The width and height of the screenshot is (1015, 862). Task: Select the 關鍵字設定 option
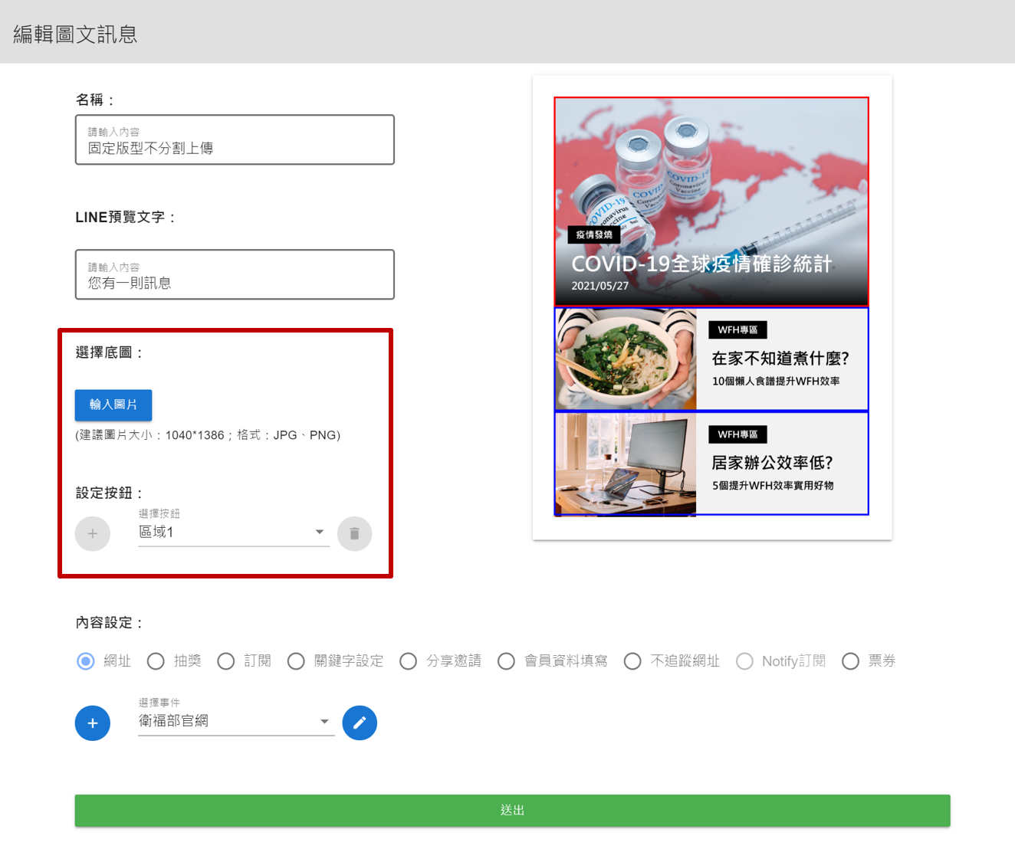(x=296, y=660)
